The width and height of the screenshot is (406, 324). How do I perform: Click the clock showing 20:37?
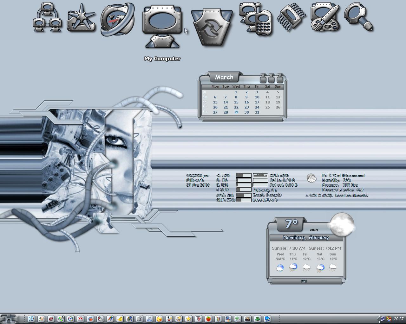pos(399,319)
